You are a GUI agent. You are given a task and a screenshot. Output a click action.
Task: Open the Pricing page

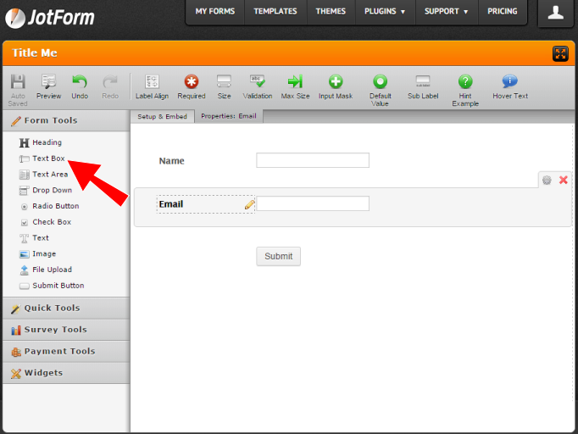(502, 11)
